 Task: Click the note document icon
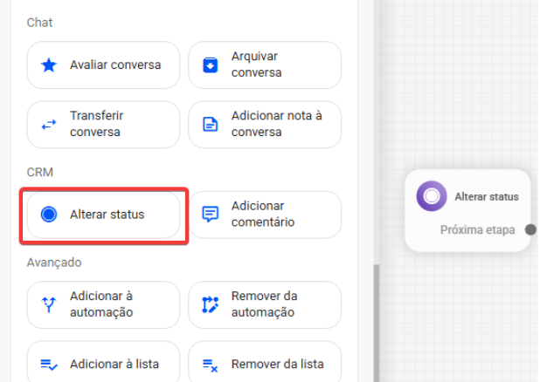[211, 125]
